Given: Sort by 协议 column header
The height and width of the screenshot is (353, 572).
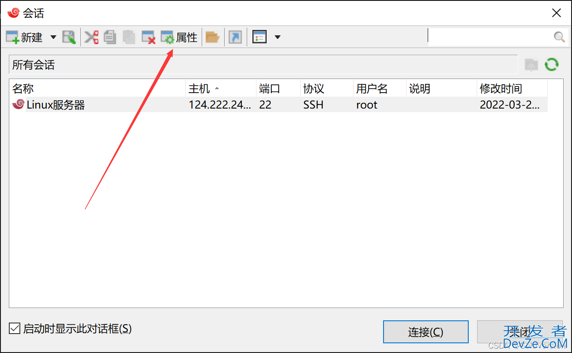Looking at the screenshot, I should pyautogui.click(x=327, y=89).
